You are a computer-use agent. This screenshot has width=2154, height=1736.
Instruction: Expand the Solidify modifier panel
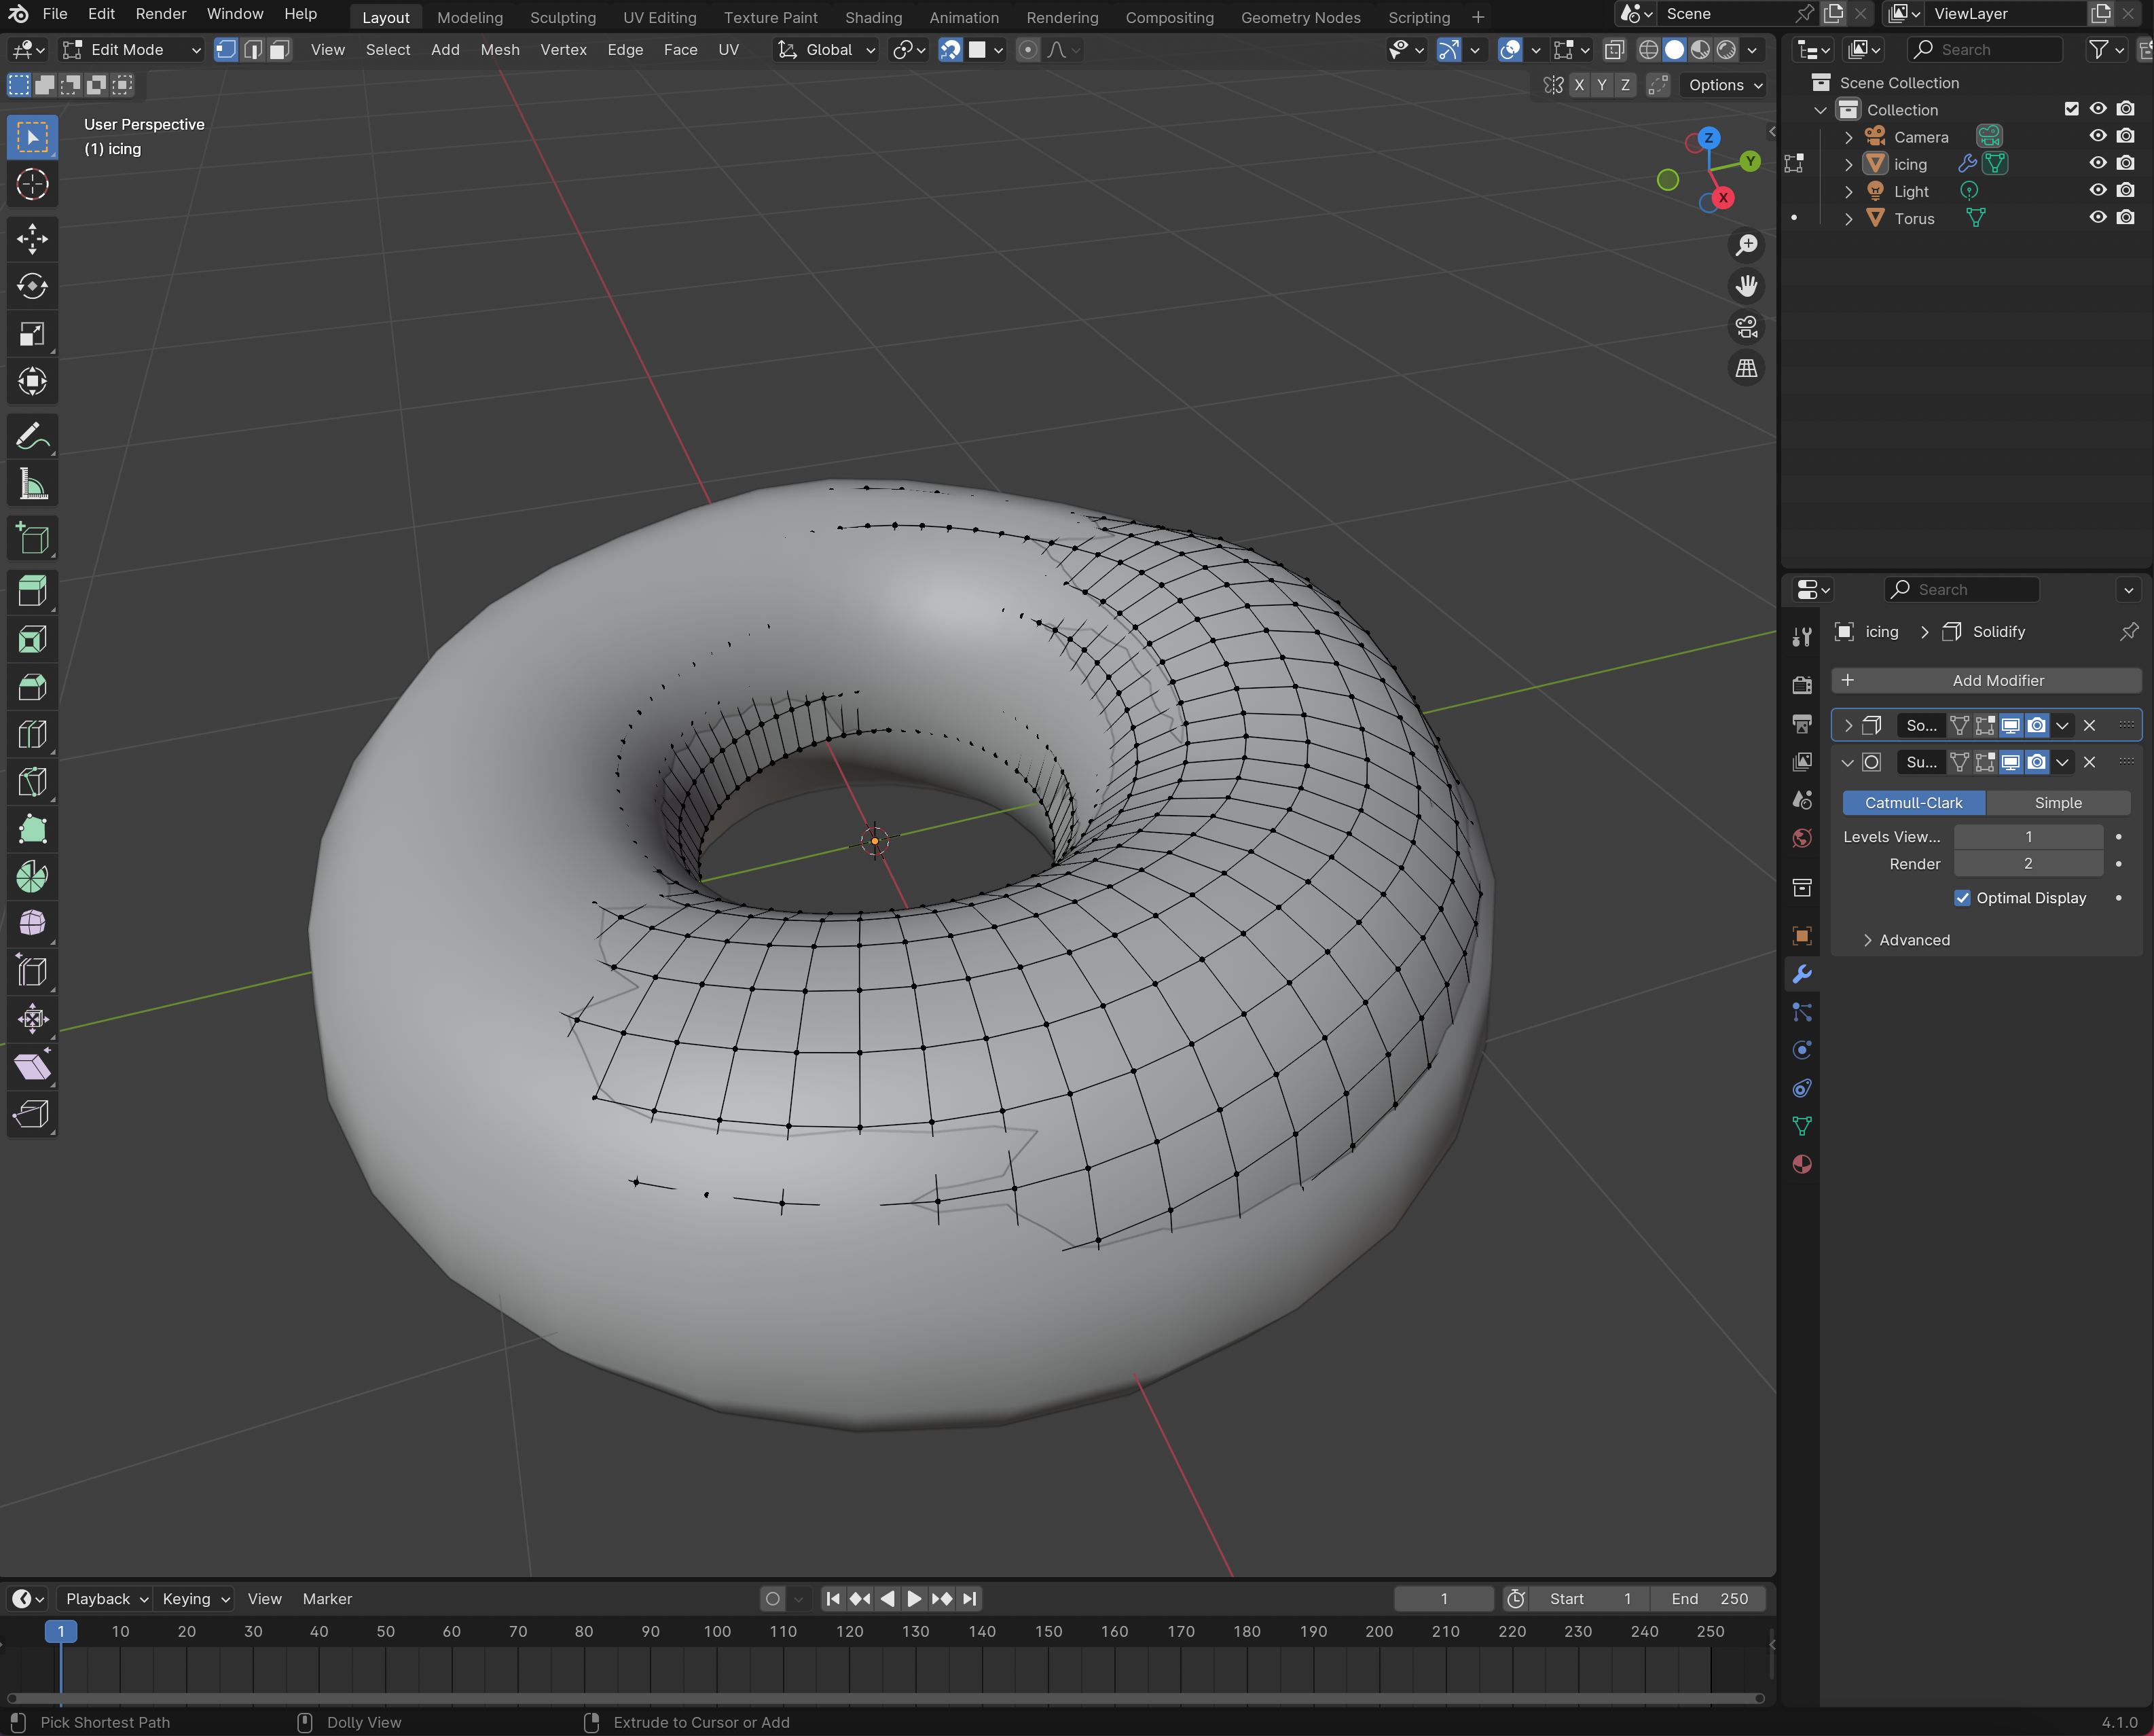pos(1848,726)
